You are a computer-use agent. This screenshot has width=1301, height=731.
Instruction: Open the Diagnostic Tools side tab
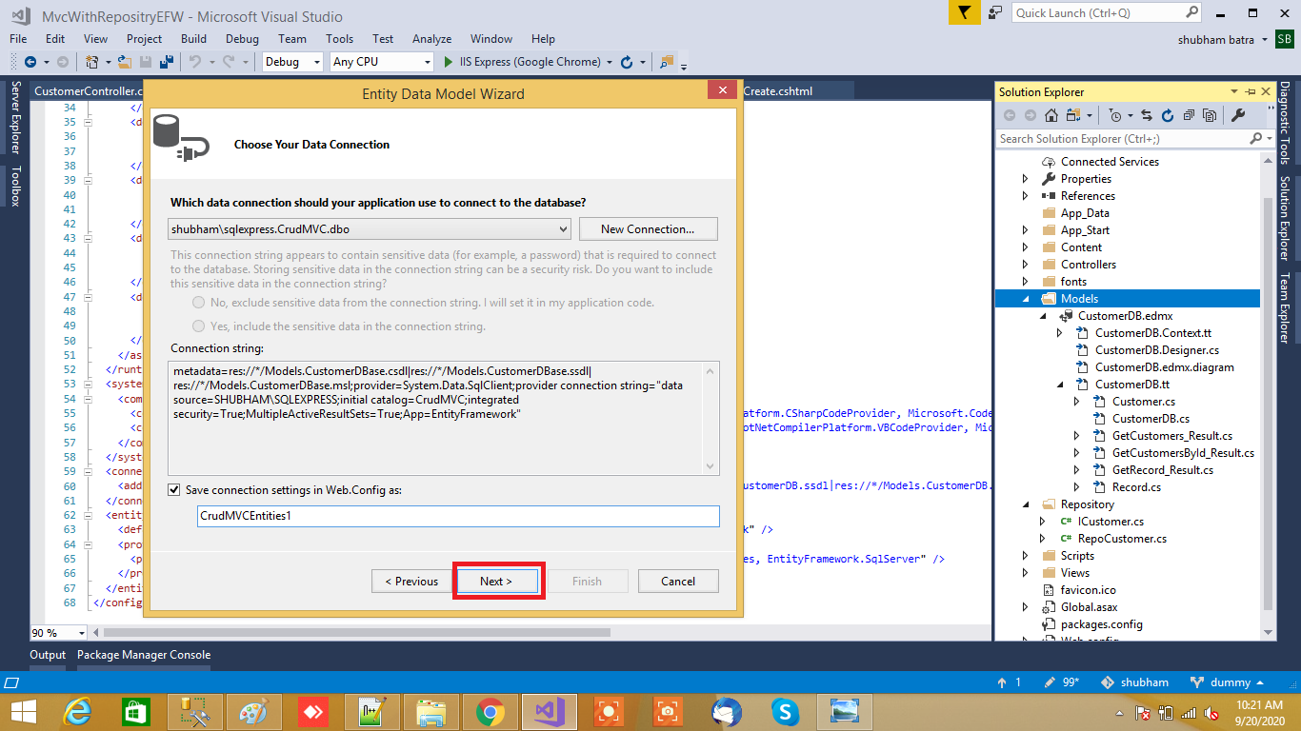(1285, 123)
